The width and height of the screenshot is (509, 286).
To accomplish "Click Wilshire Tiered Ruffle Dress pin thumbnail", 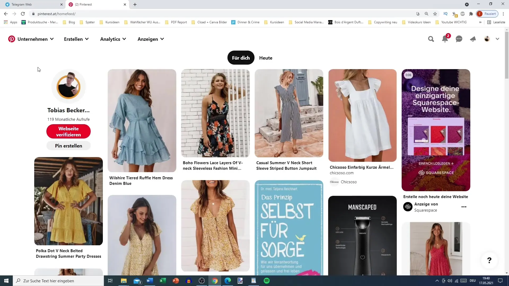I will (142, 120).
